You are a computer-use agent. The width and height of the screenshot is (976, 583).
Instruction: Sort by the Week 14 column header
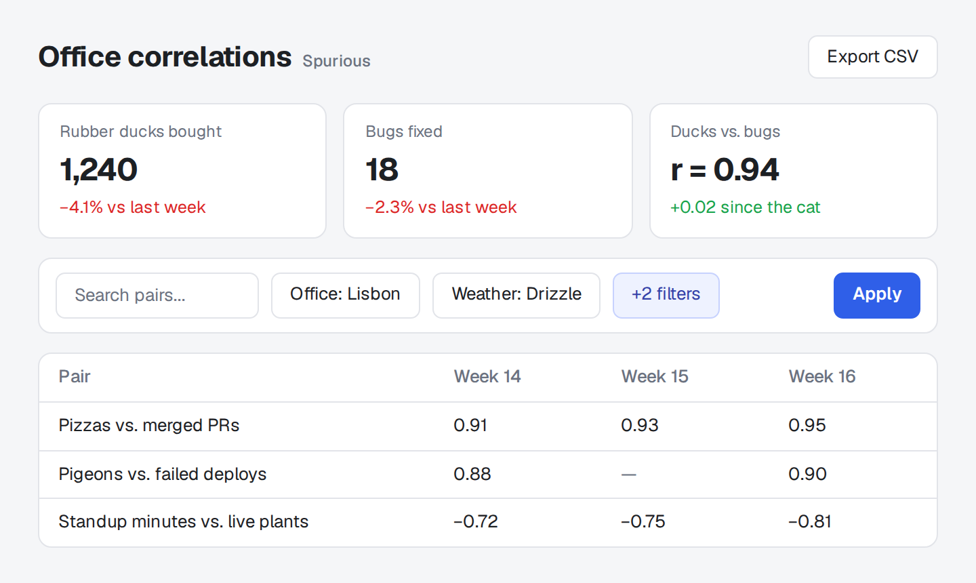tap(487, 377)
